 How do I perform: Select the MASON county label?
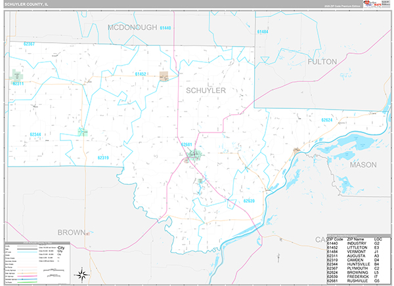pyautogui.click(x=363, y=165)
